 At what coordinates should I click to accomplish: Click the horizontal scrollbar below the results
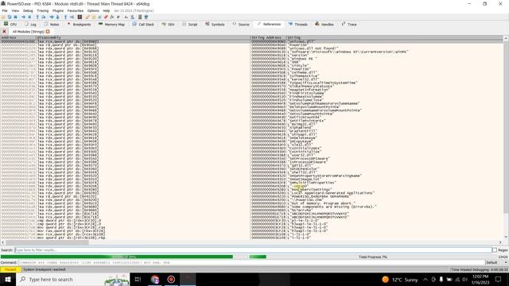(x=251, y=242)
